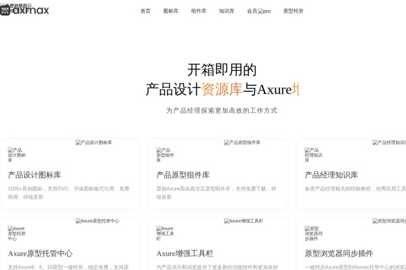Viewport: 406px width, 270px height.
Task: Click the small icon in 产品设计图标库 card
Action: point(16,155)
